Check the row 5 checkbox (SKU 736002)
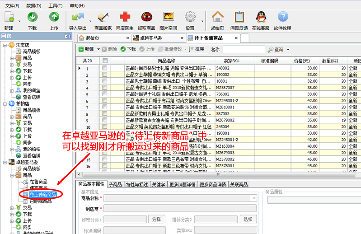The width and height of the screenshot is (361, 234). coord(105,94)
